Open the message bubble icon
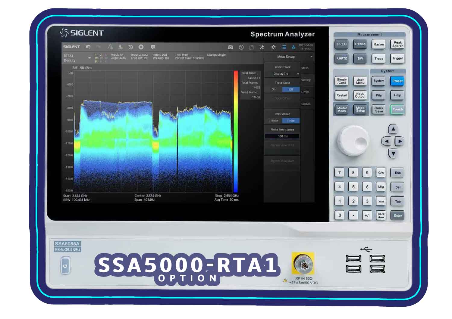The width and height of the screenshot is (452, 319). [153, 47]
